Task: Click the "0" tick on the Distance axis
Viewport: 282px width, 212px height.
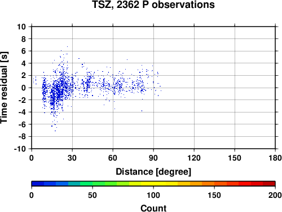Action: coord(32,158)
